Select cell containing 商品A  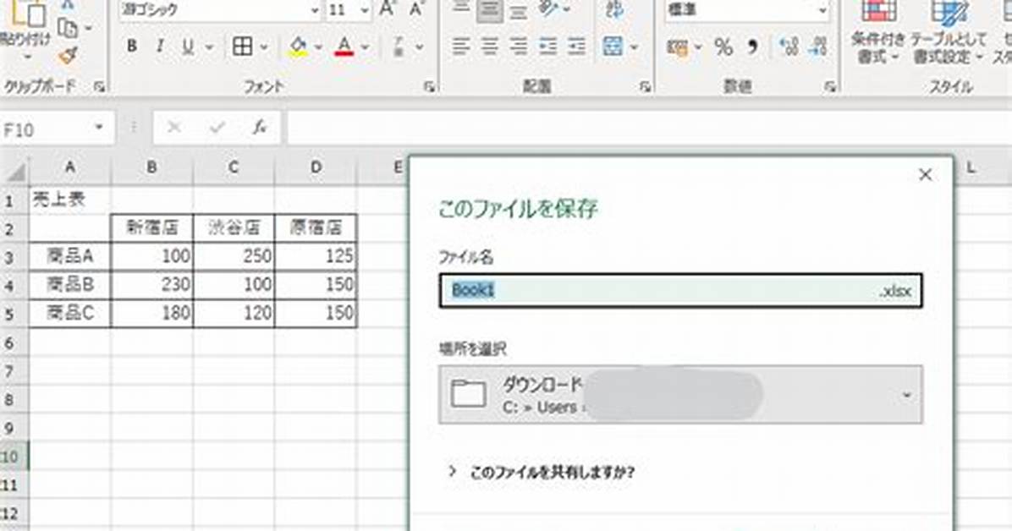[69, 256]
